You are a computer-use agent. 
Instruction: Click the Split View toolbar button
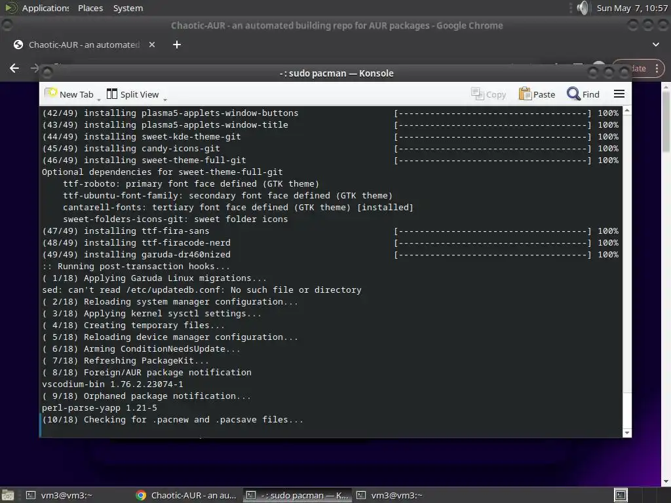coord(132,94)
